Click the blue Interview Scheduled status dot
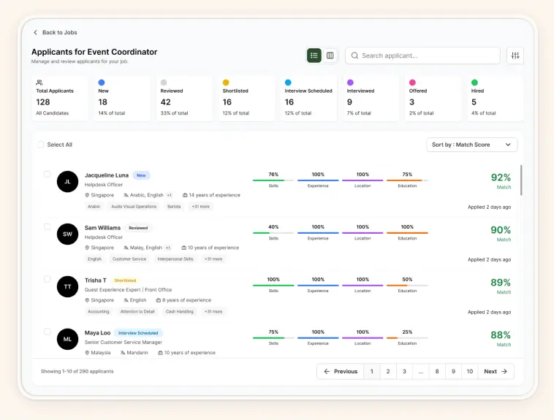Screen dimensions: 554x420 pyautogui.click(x=288, y=83)
